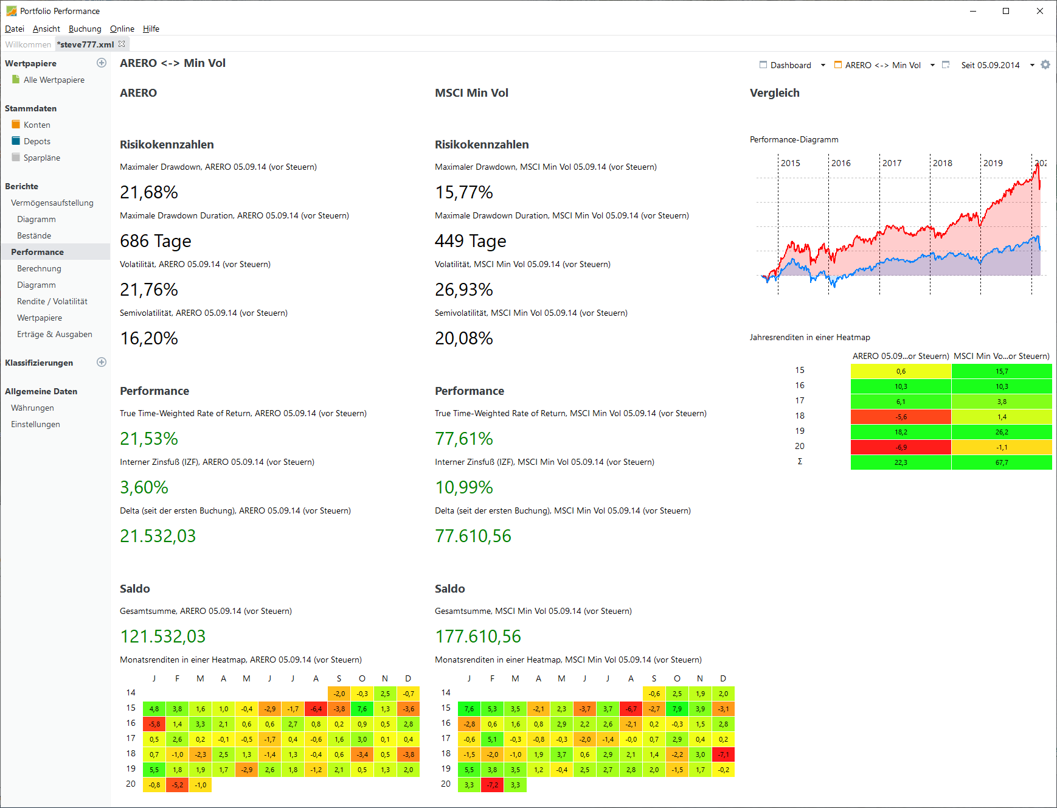Click red 2020 ARERO yearly heatmap cell -6,9
The image size is (1057, 808).
(900, 447)
